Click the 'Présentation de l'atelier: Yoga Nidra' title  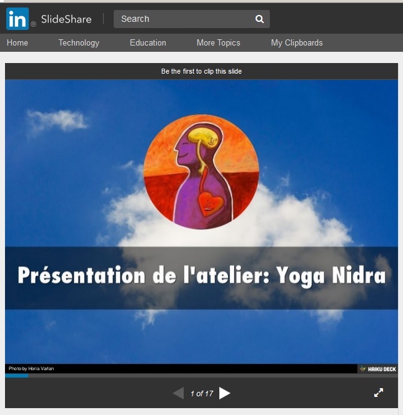click(x=201, y=275)
